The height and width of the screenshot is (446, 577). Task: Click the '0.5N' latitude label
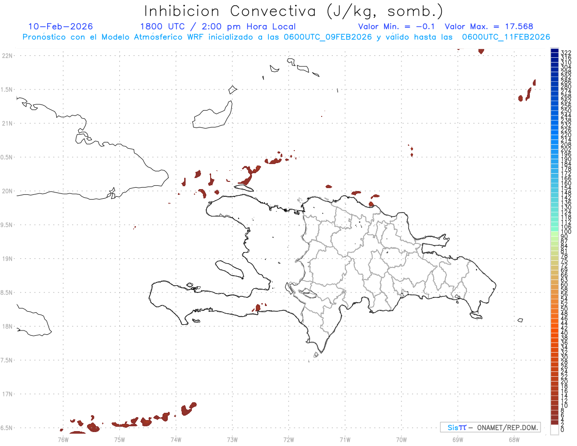click(x=7, y=157)
